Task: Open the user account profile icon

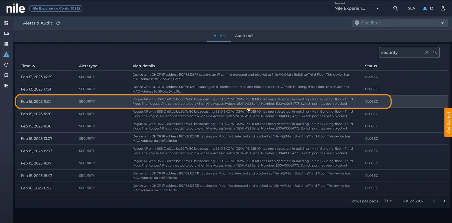Action: tap(443, 8)
